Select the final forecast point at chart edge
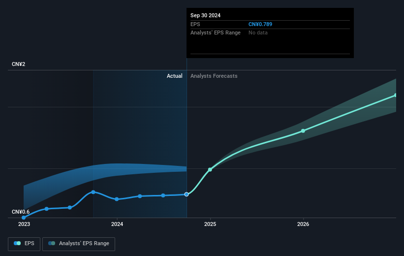Screen dimensions: 404x256 (x=396, y=96)
